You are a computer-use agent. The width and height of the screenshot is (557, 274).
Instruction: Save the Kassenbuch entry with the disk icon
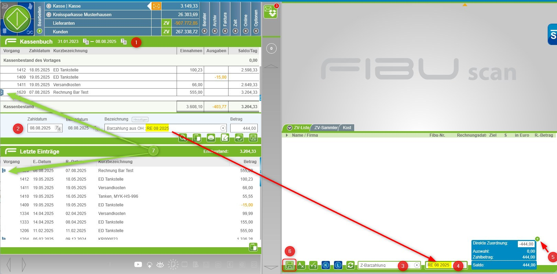coord(253,138)
